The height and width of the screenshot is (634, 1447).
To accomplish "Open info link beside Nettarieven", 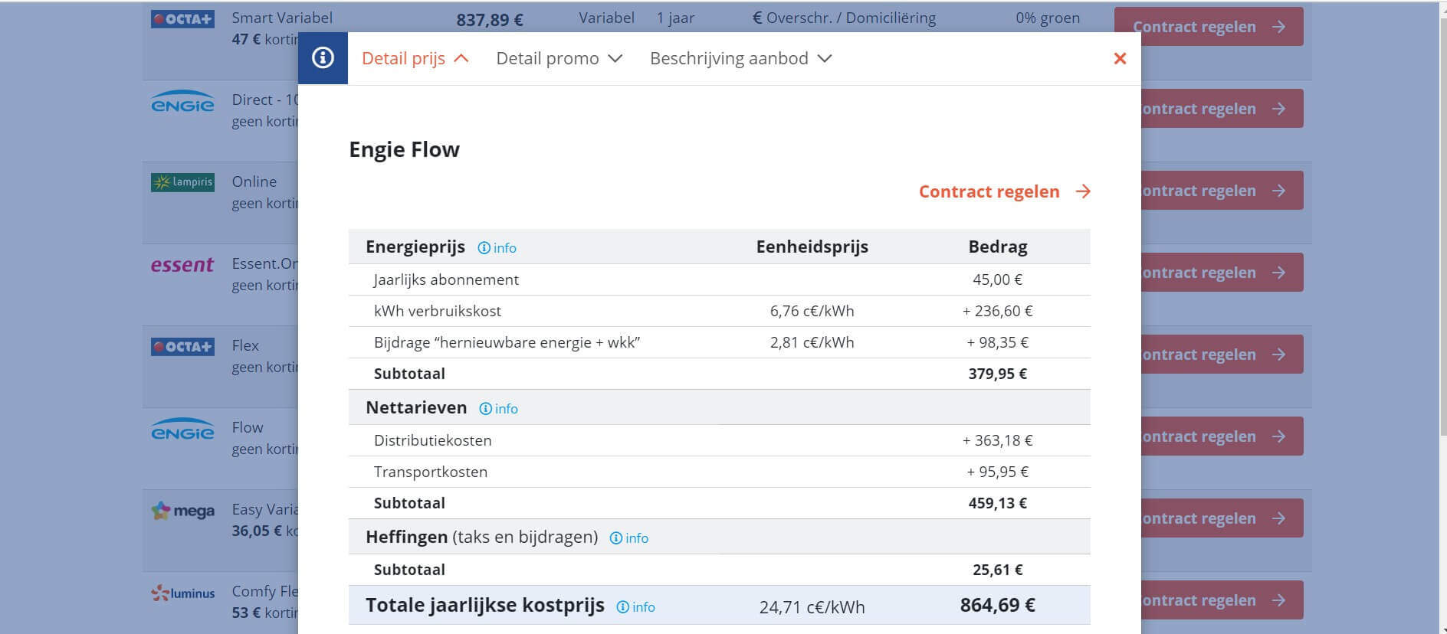I will click(x=498, y=409).
